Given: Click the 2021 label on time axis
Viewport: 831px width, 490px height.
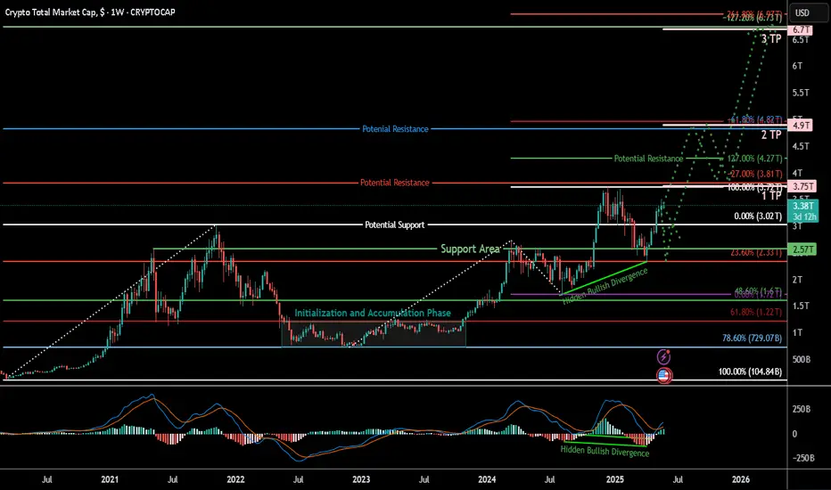Looking at the screenshot, I should 110,479.
